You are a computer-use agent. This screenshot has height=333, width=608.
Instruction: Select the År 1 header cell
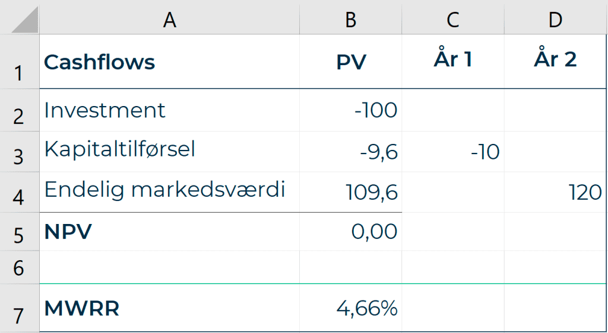(453, 62)
